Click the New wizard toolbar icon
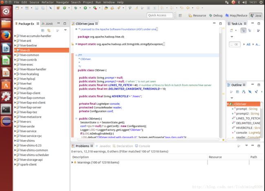This screenshot has height=191, width=265. point(17,8)
